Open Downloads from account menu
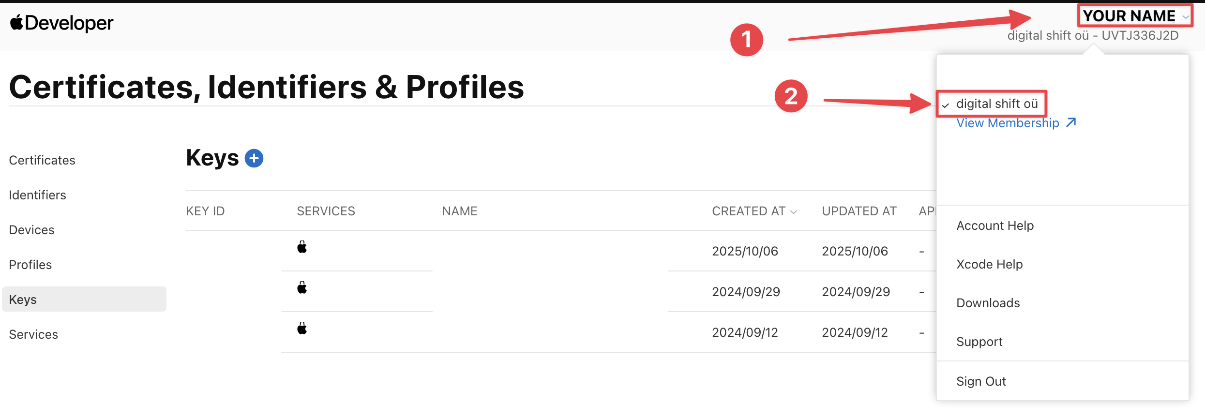Screen dimensions: 1205x420 [988, 303]
